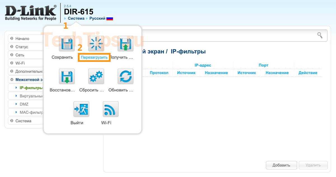Click the Wi-Fi signal icon in popup

[x=111, y=109]
